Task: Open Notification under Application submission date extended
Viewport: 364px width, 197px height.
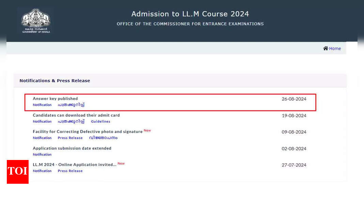Action: [42, 155]
